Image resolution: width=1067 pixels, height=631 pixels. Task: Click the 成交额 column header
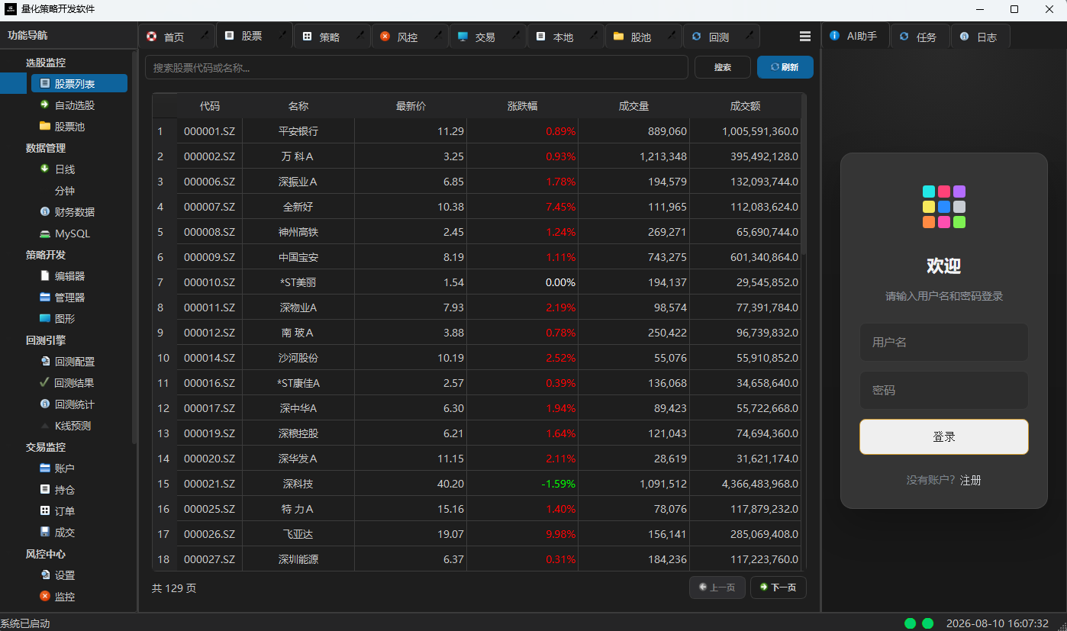[x=746, y=106]
